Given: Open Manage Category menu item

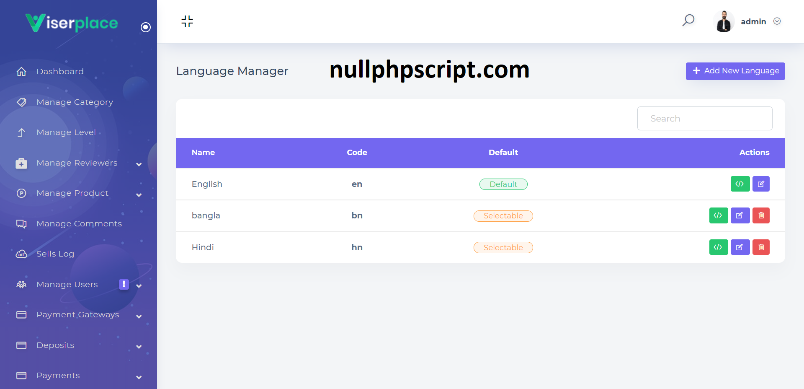Looking at the screenshot, I should (x=75, y=102).
